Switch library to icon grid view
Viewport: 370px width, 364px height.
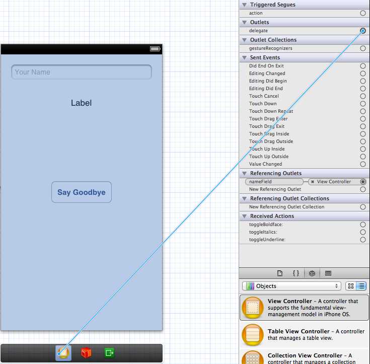pos(351,286)
